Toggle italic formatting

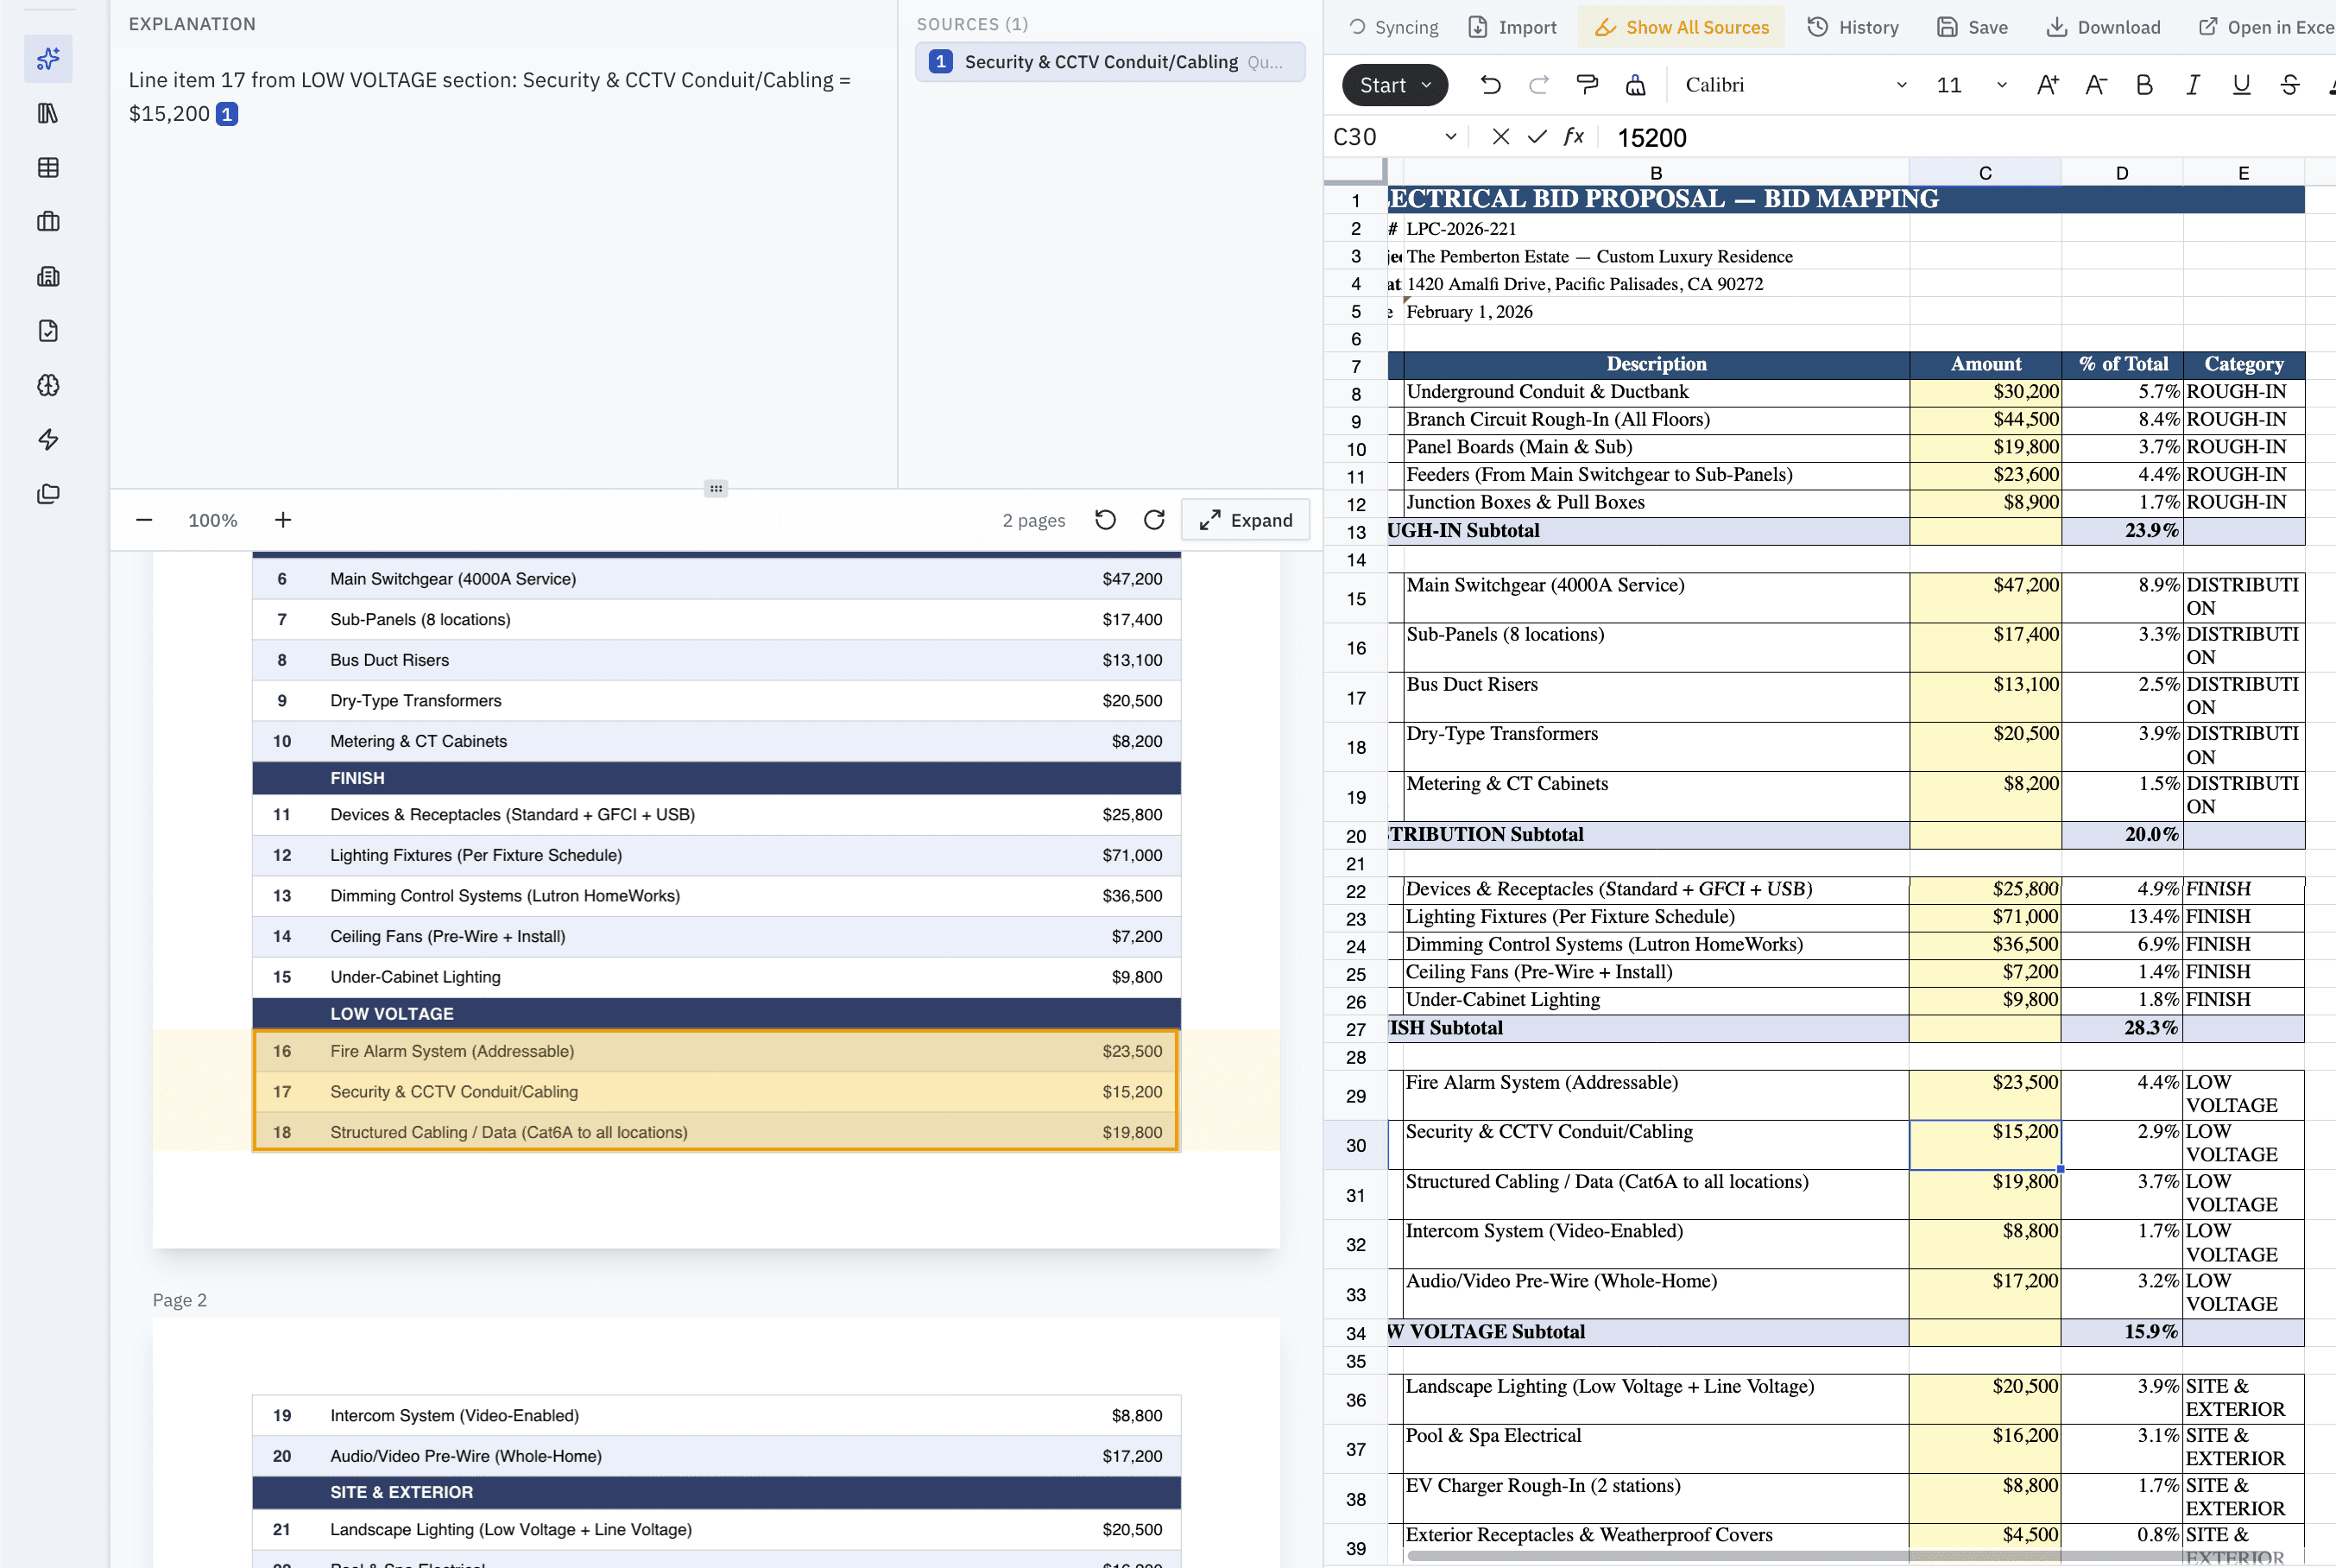click(x=2192, y=85)
